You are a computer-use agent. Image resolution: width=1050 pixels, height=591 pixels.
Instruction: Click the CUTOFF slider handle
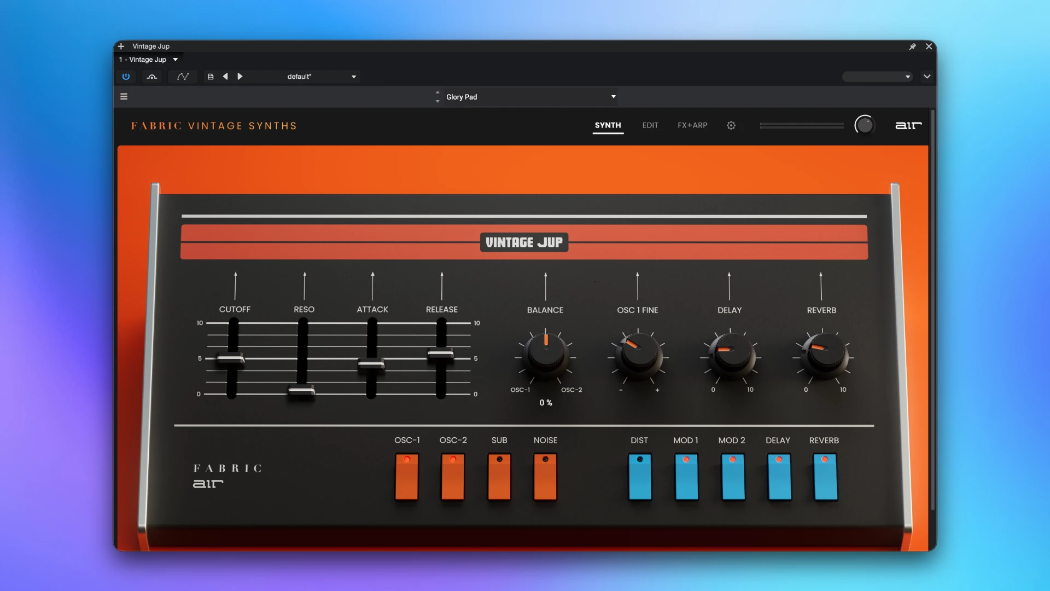230,360
